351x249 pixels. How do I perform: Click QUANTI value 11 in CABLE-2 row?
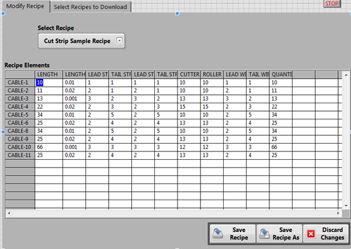click(x=281, y=90)
